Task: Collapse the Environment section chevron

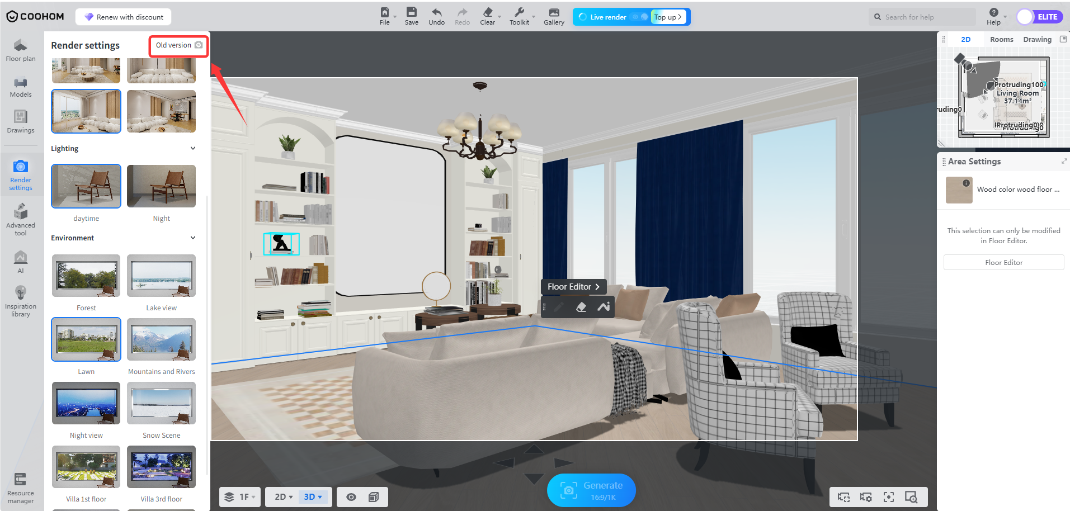Action: (193, 238)
